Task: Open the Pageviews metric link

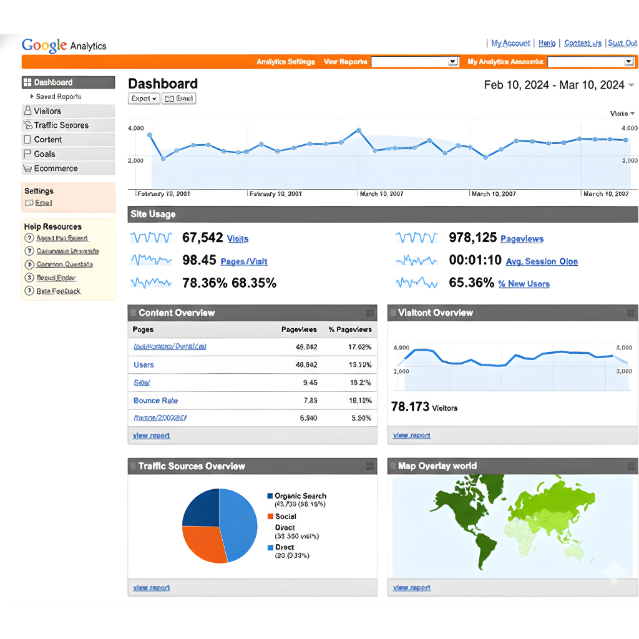Action: tap(522, 239)
